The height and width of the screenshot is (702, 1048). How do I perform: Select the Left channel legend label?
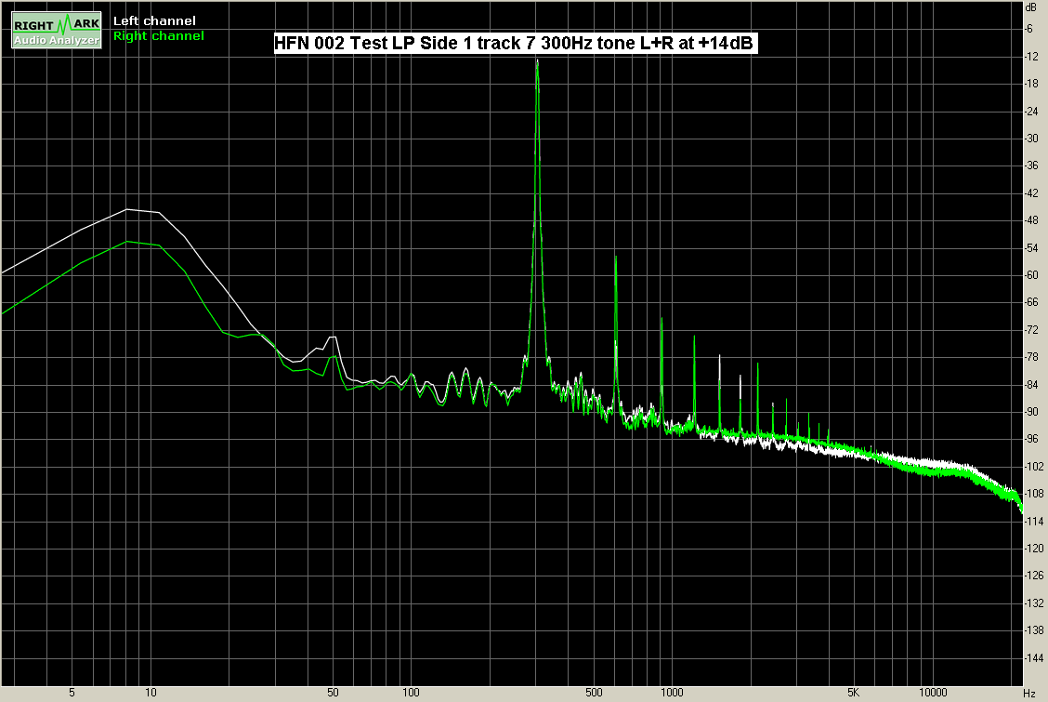pos(154,20)
